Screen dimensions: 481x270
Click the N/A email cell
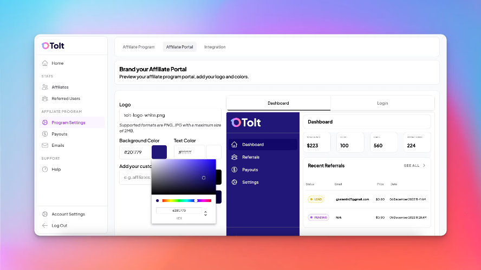pos(339,218)
